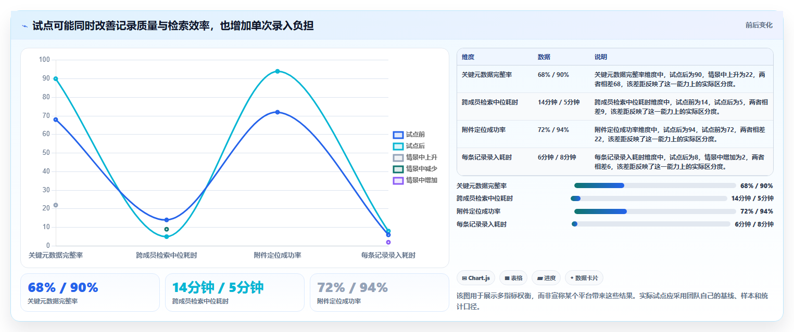Click the 进度 tag chip
The height and width of the screenshot is (332, 794).
[x=546, y=278]
